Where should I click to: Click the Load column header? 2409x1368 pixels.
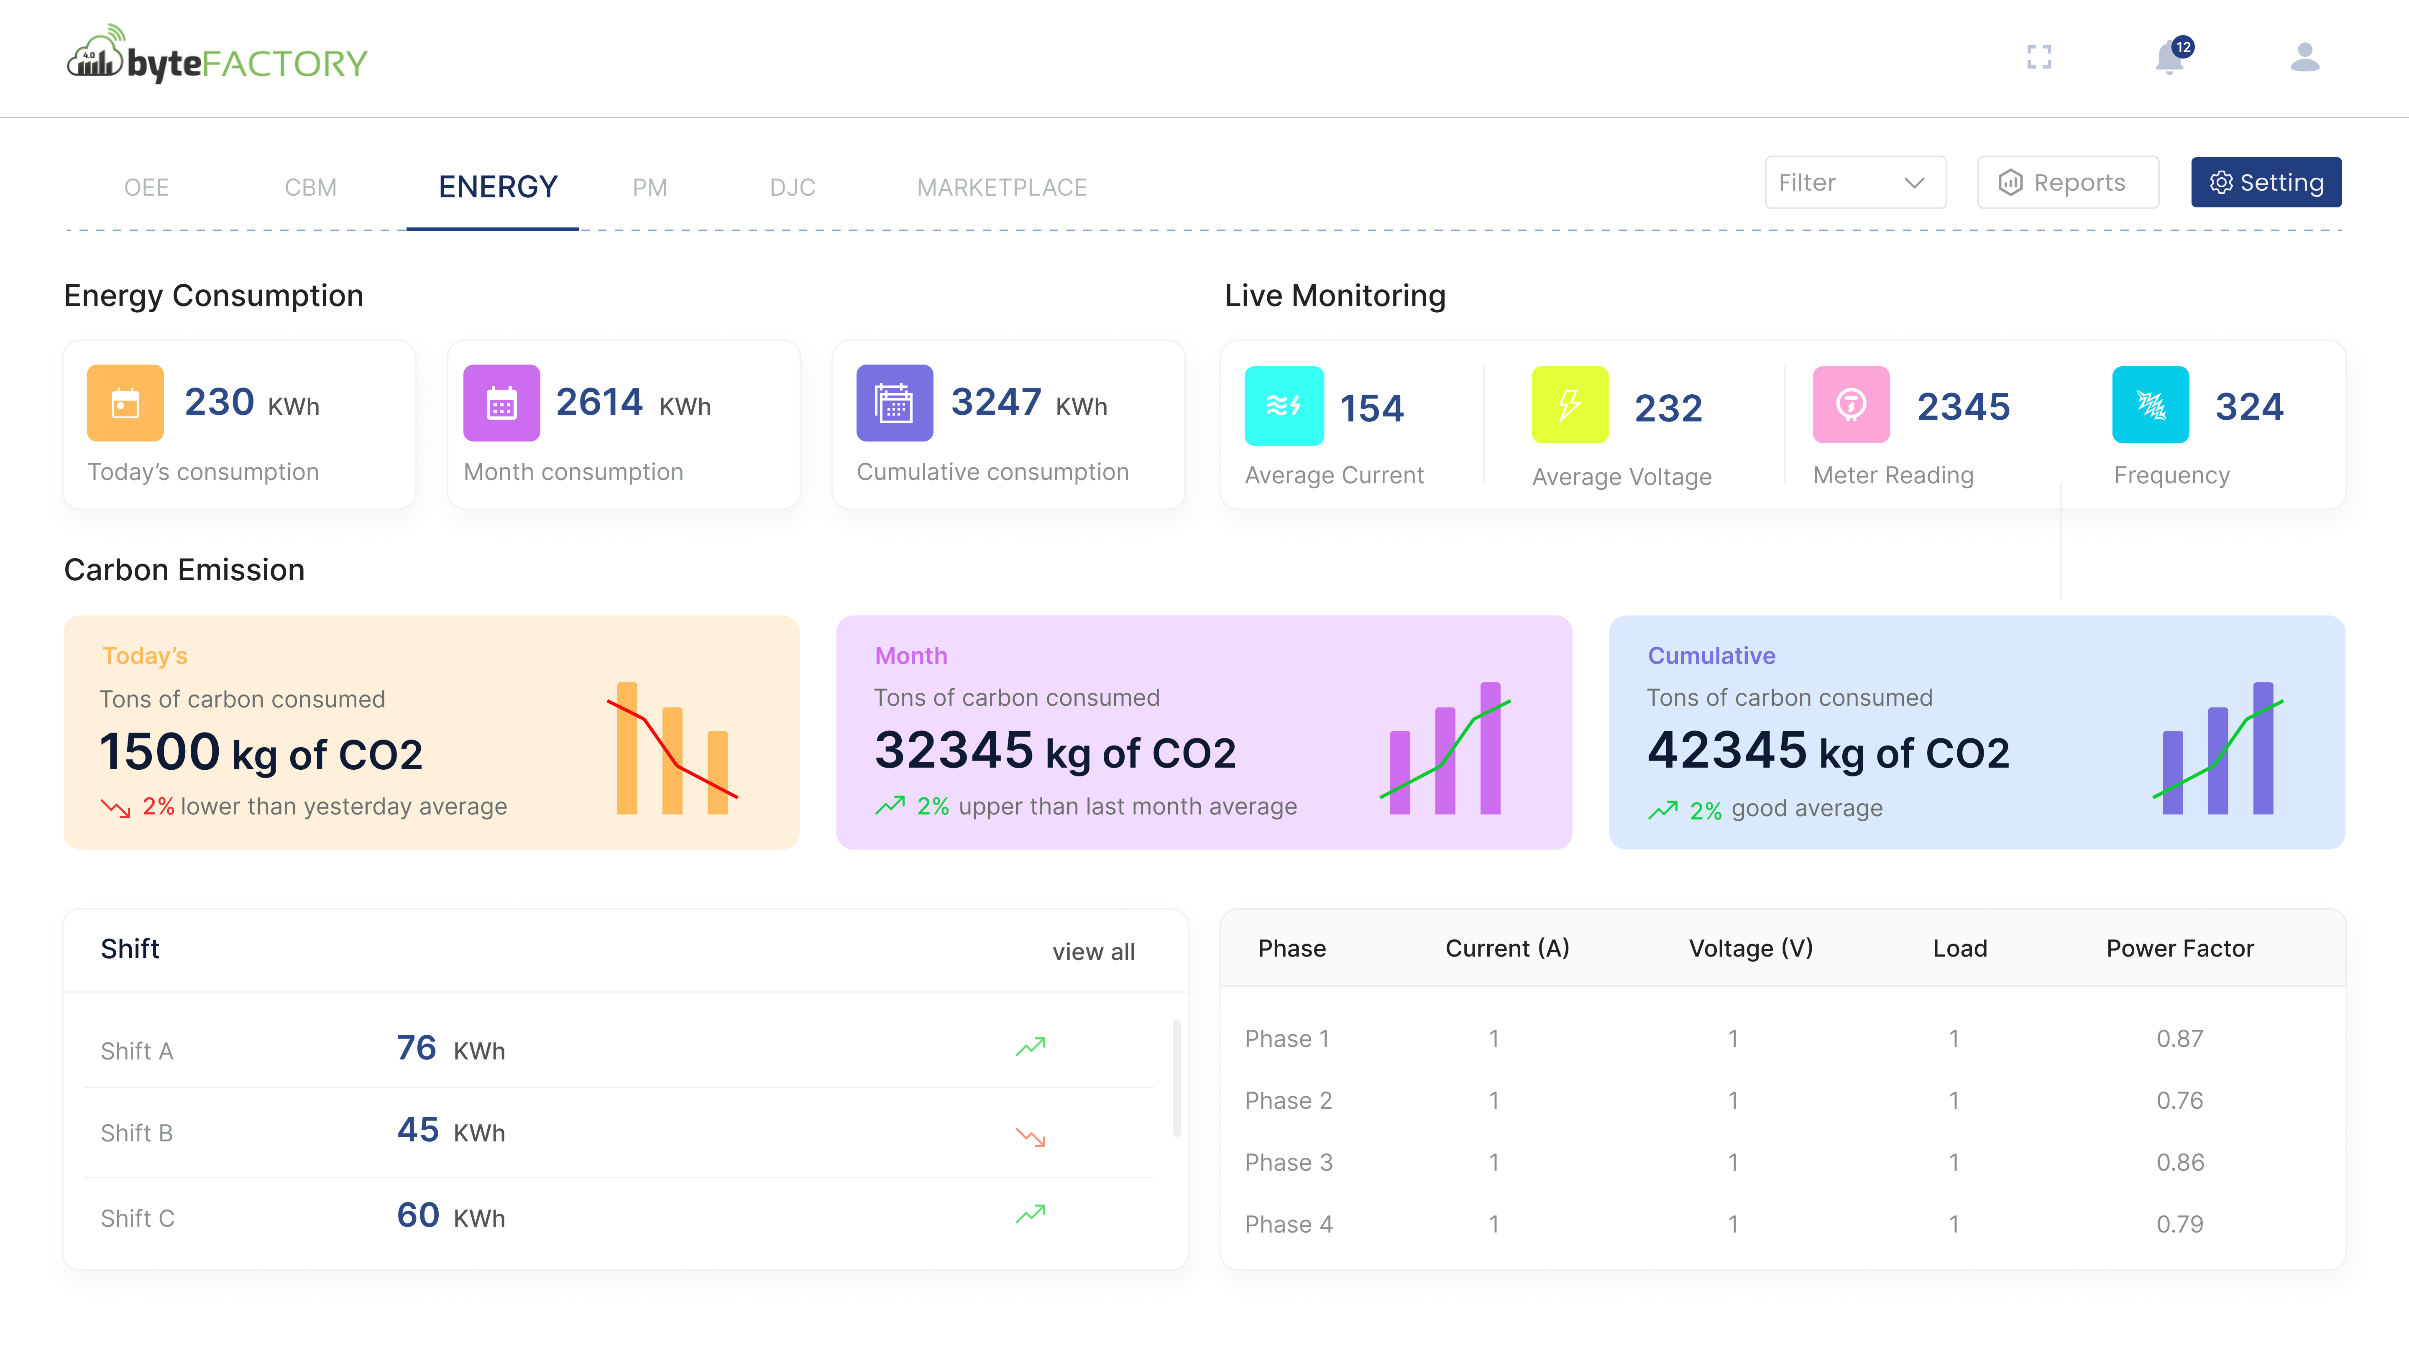pos(1960,949)
